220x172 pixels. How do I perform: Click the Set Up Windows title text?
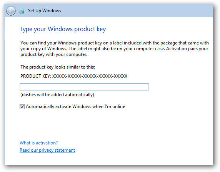tap(45, 11)
